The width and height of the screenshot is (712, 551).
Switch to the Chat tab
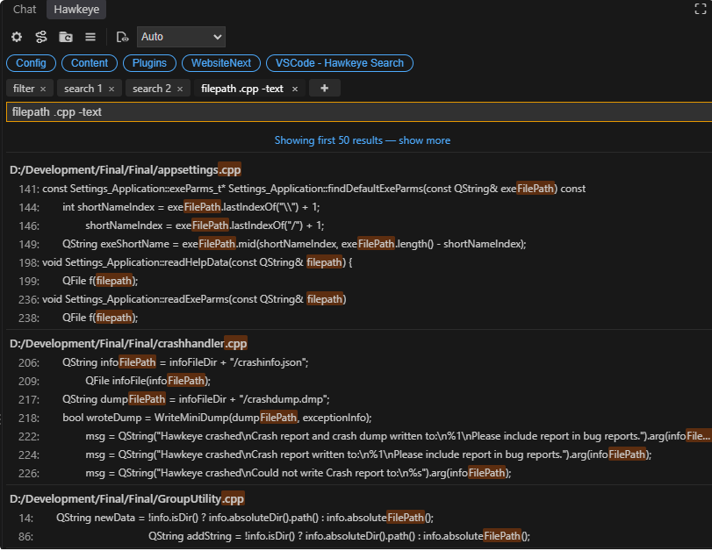(25, 9)
